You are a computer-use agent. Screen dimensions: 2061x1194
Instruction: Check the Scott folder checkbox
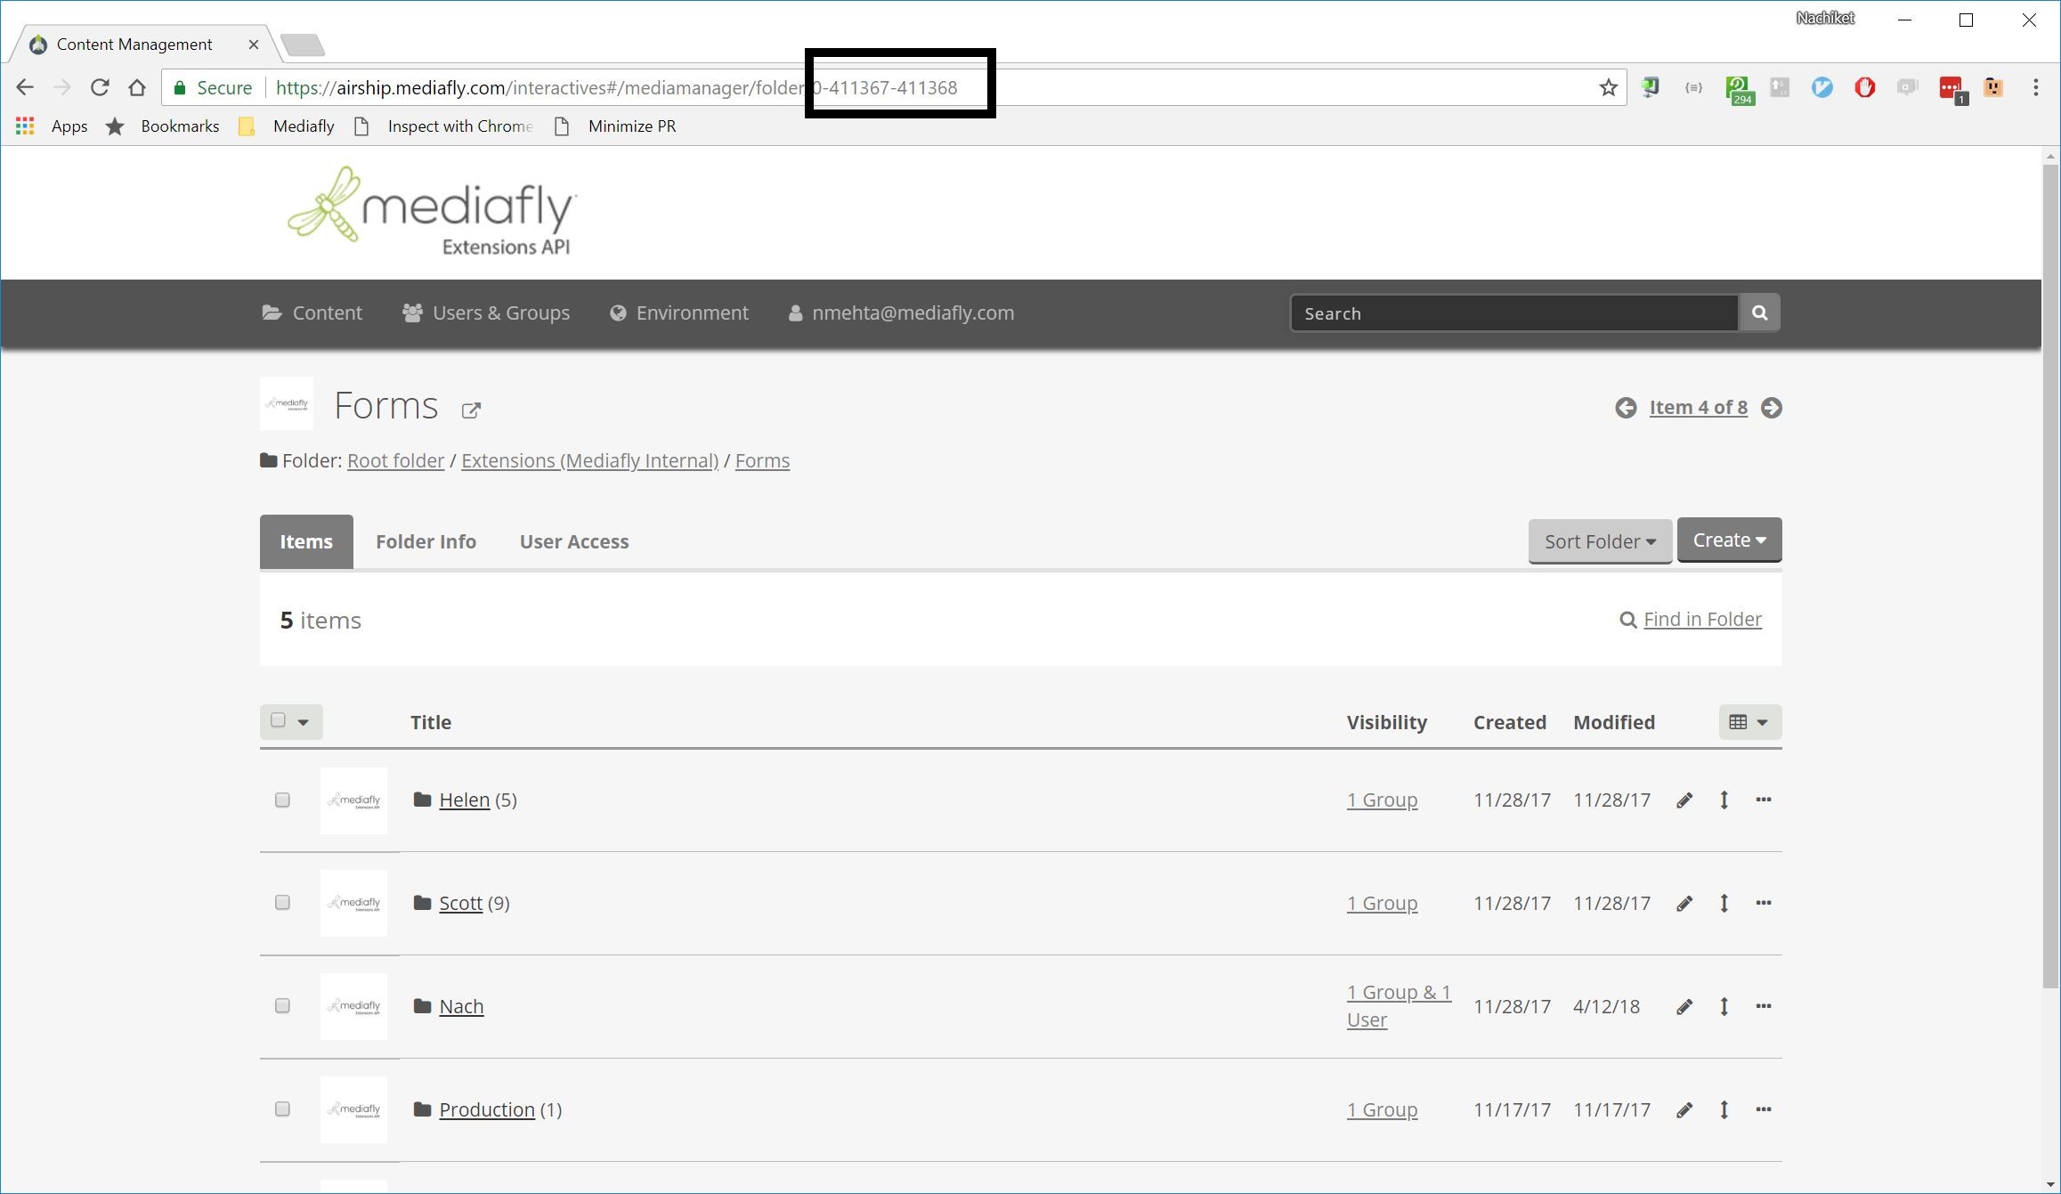click(x=282, y=903)
